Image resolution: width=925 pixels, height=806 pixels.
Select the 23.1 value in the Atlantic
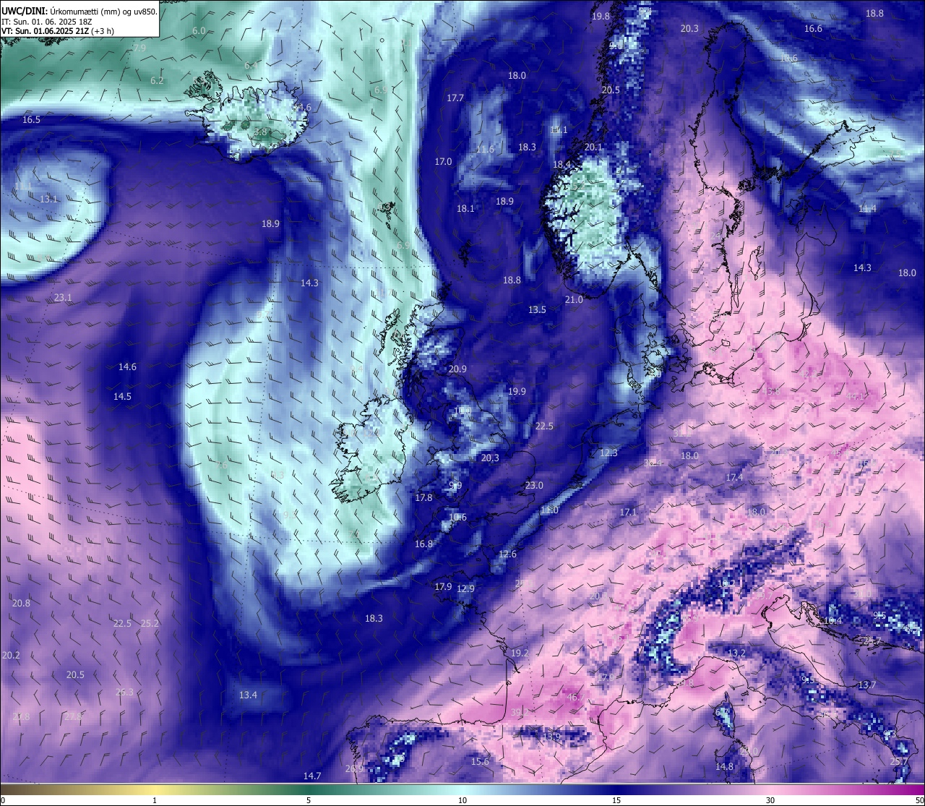[63, 298]
